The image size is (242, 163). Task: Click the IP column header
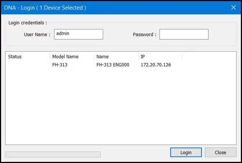point(160,57)
